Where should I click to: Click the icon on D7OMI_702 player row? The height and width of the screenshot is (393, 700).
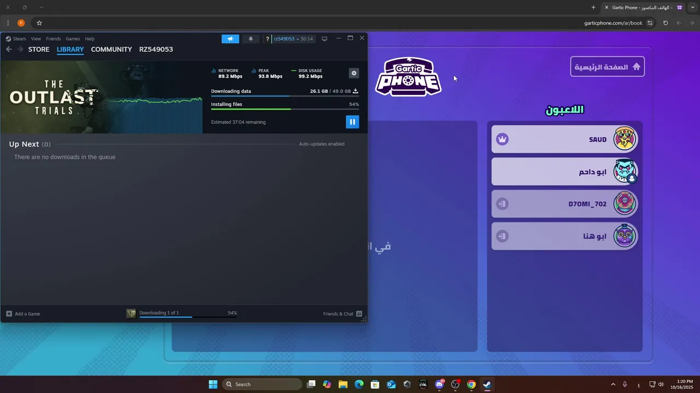coord(503,204)
